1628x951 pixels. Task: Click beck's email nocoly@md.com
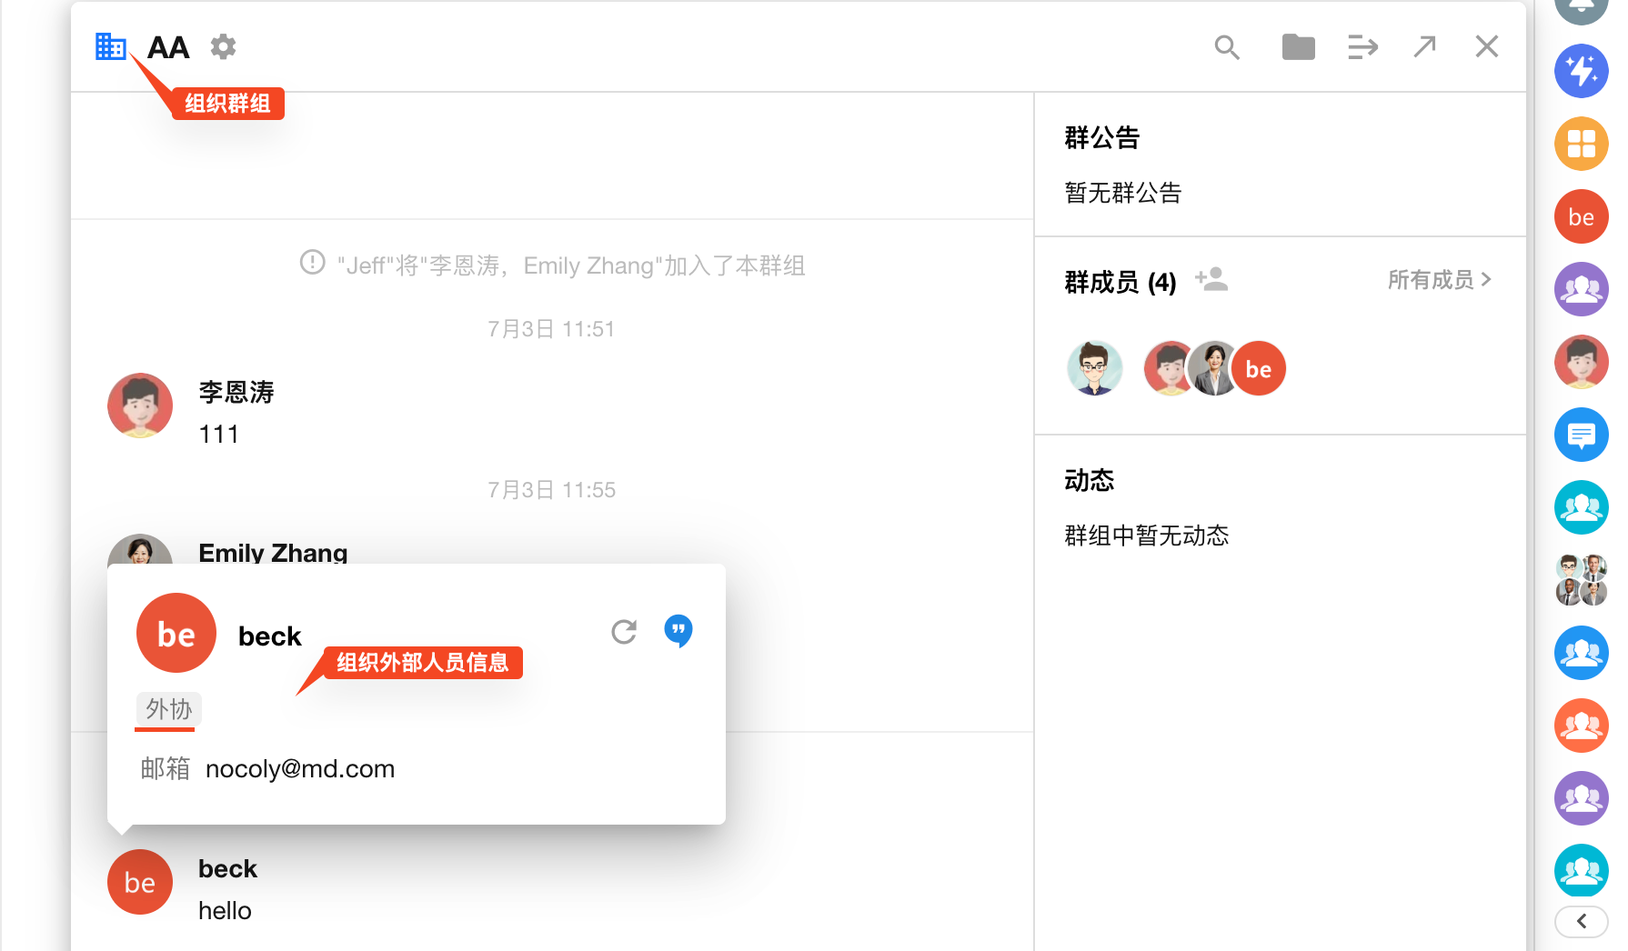pos(300,769)
